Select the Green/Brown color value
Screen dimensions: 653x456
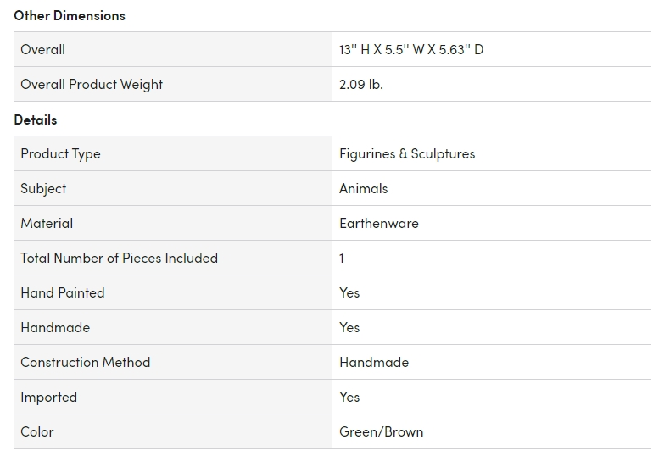point(381,431)
